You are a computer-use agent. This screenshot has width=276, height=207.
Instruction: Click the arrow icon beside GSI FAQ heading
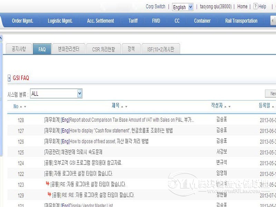pyautogui.click(x=9, y=78)
